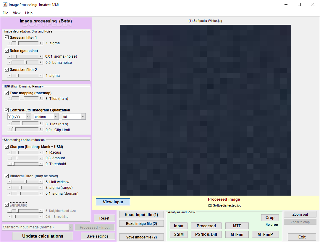Click the Reset button
Screen dimensions: 320x242
104,218
